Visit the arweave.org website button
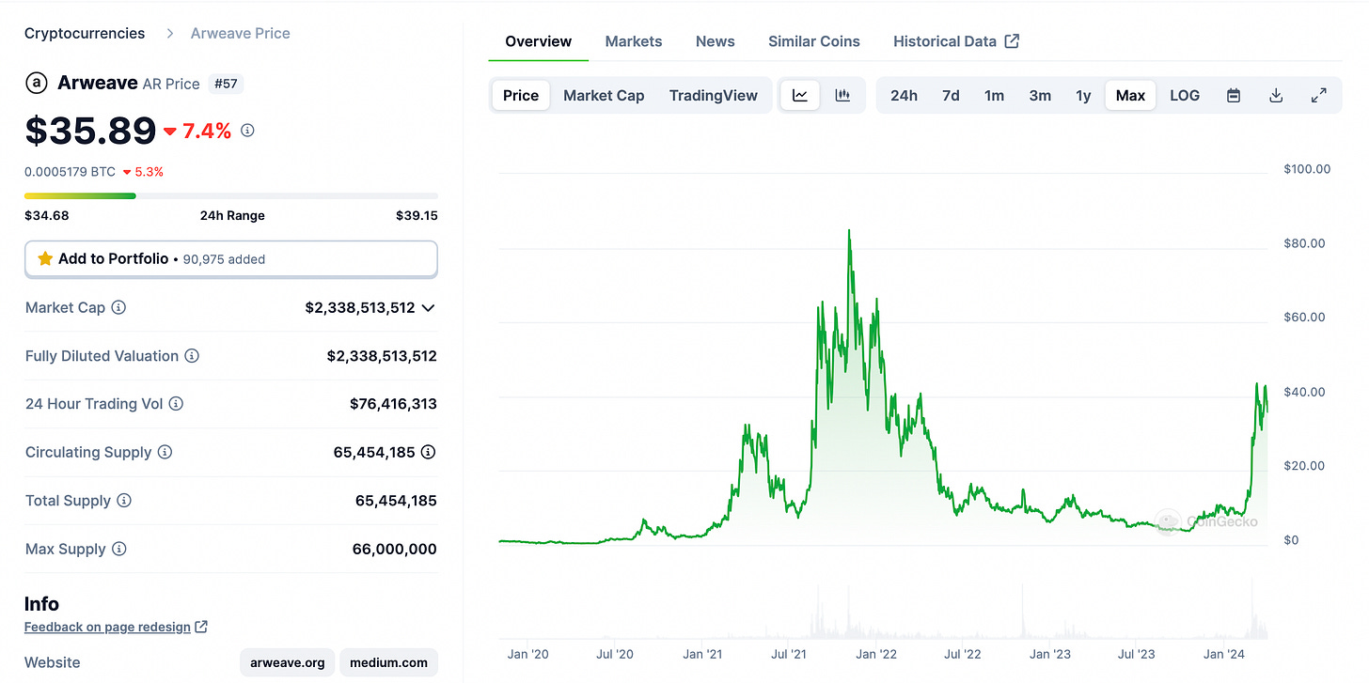Viewport: 1369px width, 683px height. click(288, 662)
